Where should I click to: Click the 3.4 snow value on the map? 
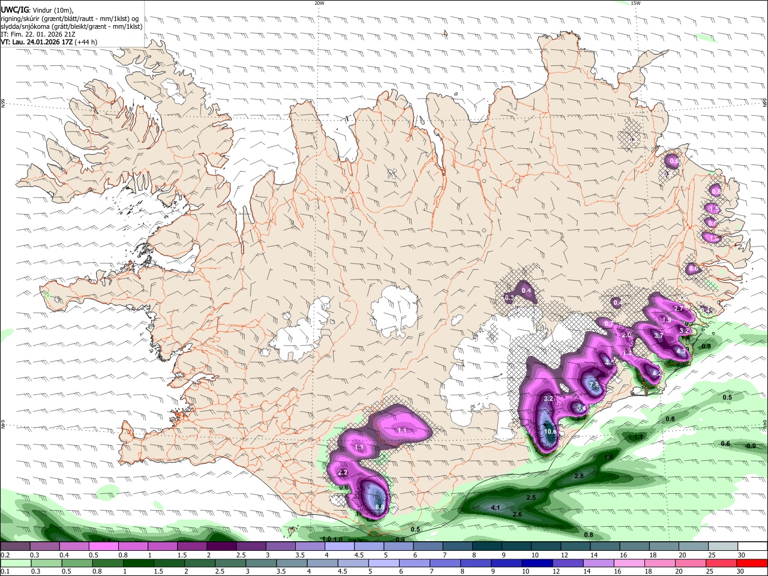pos(581,408)
